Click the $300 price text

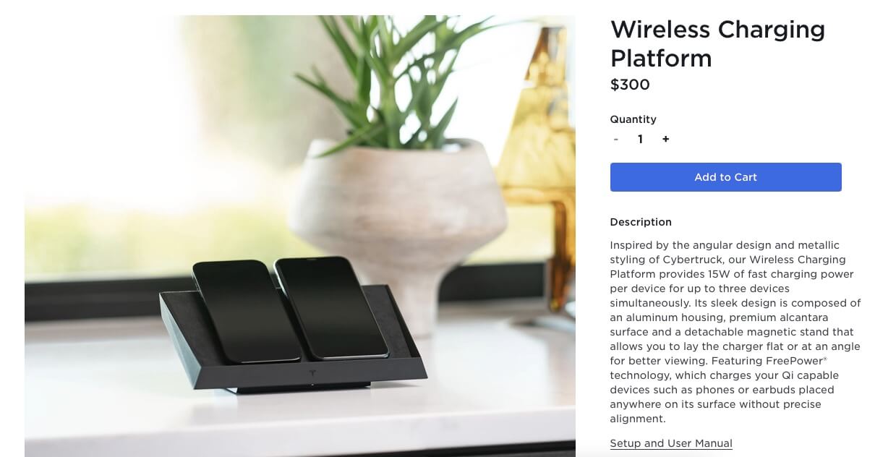pos(630,85)
